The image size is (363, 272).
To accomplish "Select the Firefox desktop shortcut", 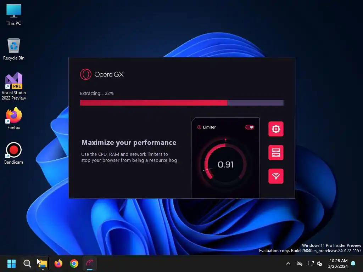I will pyautogui.click(x=14, y=118).
